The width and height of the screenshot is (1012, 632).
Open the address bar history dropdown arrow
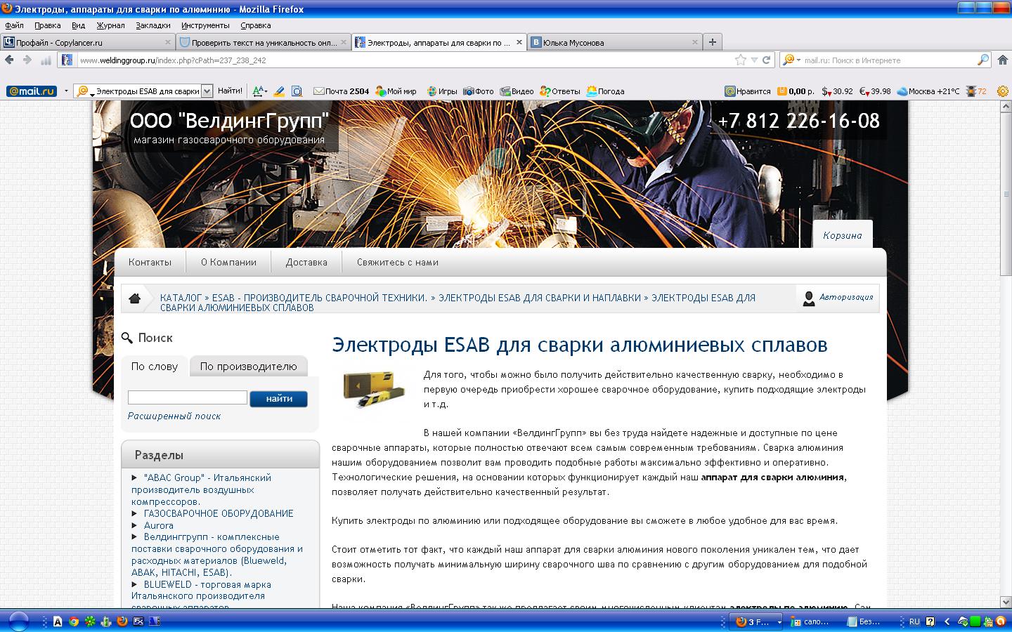754,60
